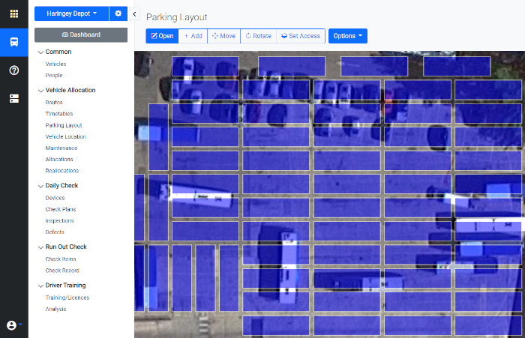Image resolution: width=525 pixels, height=338 pixels.
Task: Open Check Record page
Action: click(62, 271)
